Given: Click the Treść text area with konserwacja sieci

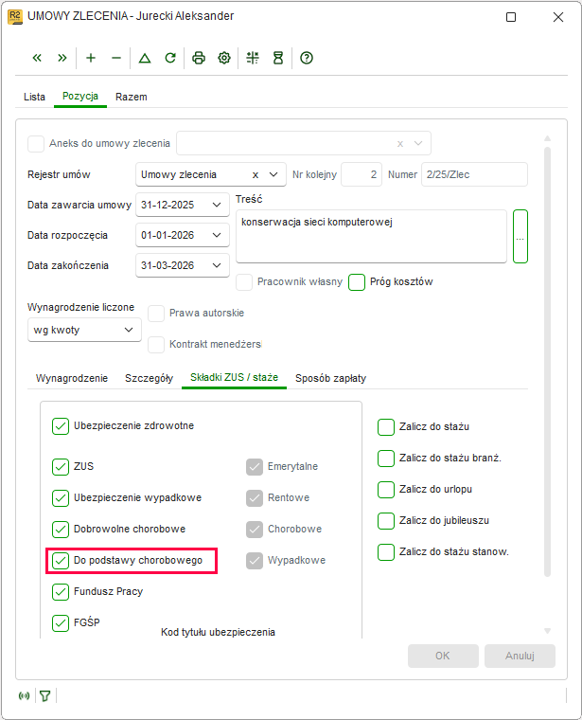Looking at the screenshot, I should pos(371,237).
